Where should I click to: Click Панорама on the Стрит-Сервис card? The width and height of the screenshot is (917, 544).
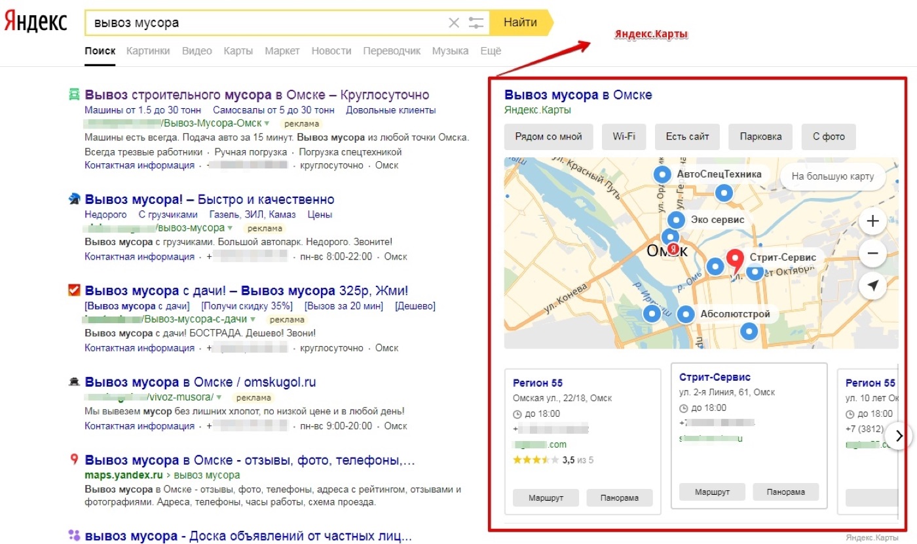(786, 492)
